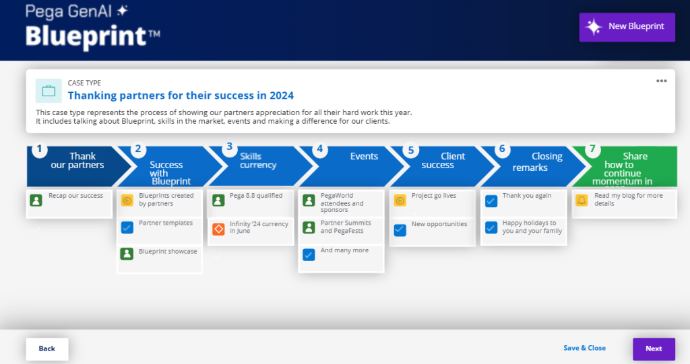Open the Blueprints created by partners step

160,203
